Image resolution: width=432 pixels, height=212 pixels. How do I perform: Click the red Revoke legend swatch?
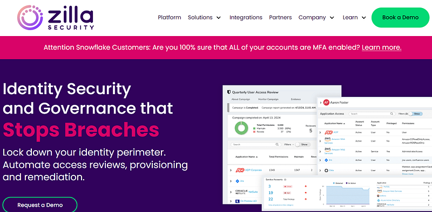point(254,132)
